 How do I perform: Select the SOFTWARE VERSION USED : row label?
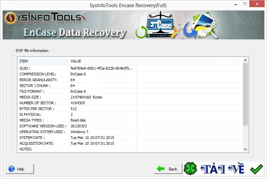43,126
